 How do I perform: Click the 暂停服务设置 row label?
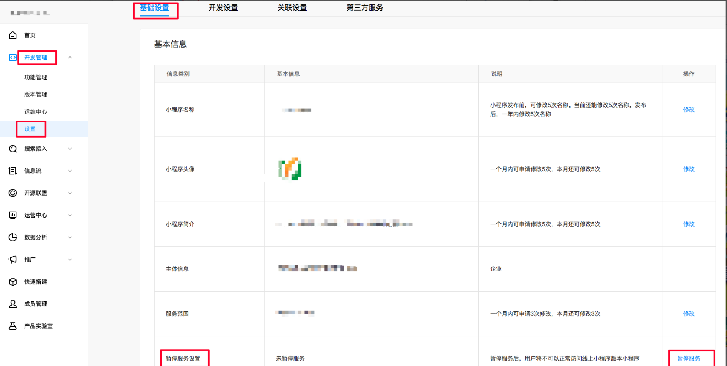(x=183, y=358)
